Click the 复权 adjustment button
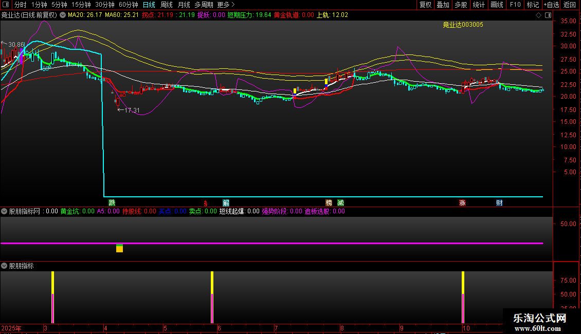This screenshot has height=334, width=581. tap(425, 5)
